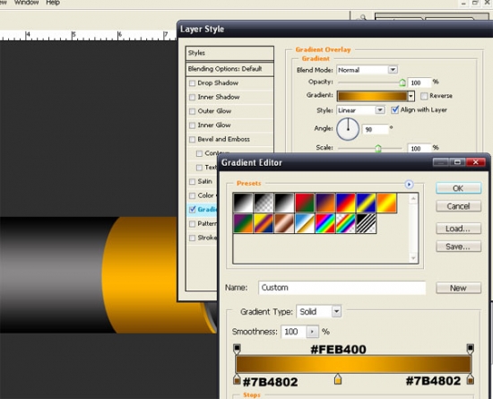Select the right #7B4802 color stop
Screen dimensions: 493x399
[470, 379]
